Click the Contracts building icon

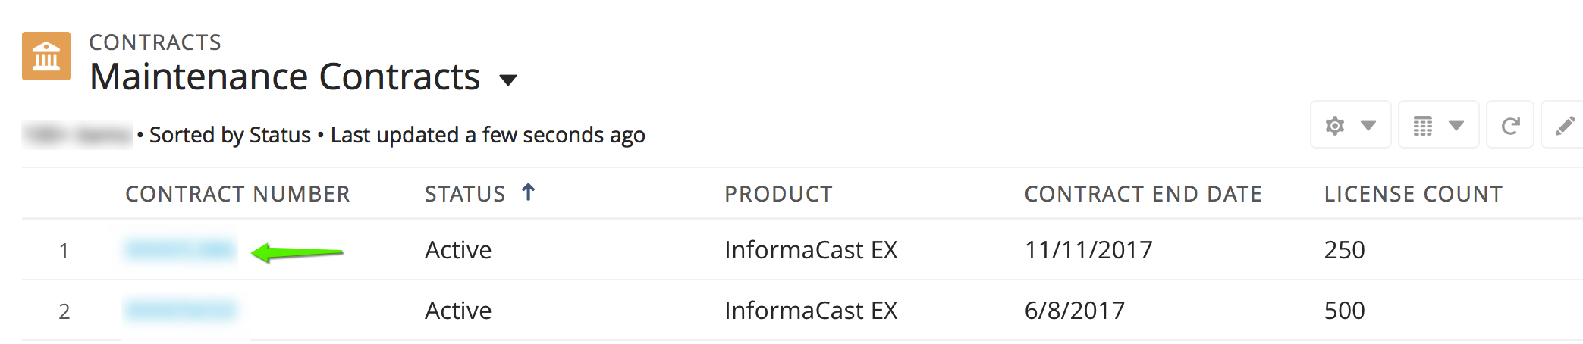[x=46, y=56]
